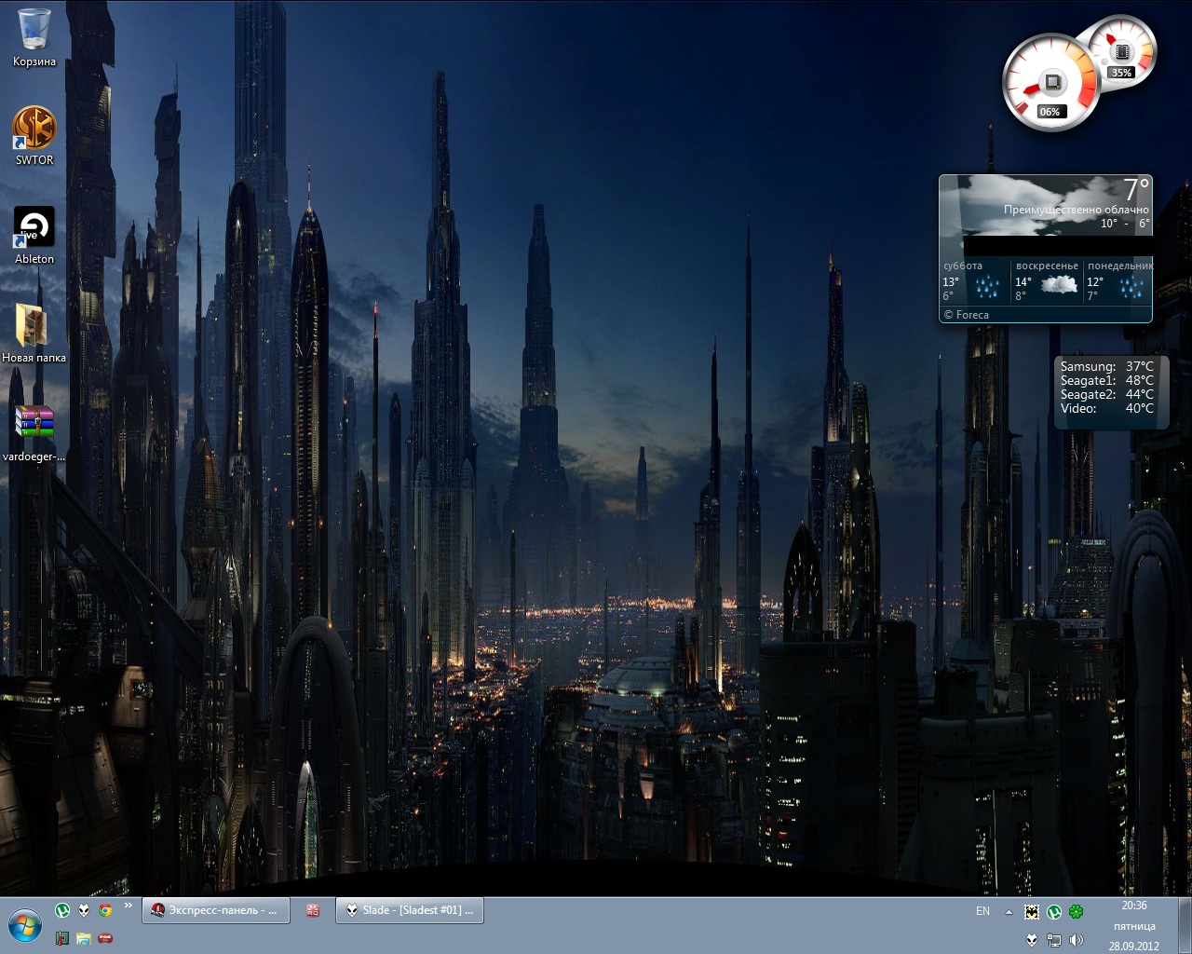Switch to Opera Экспресс-панель taskbar window

pyautogui.click(x=216, y=910)
